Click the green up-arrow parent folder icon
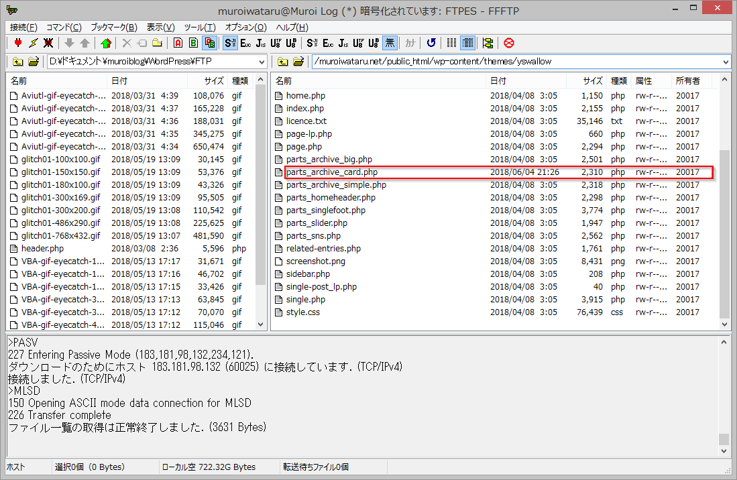 tap(105, 43)
